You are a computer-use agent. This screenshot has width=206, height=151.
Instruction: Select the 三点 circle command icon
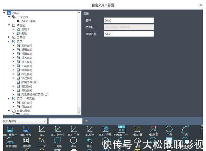point(169,129)
